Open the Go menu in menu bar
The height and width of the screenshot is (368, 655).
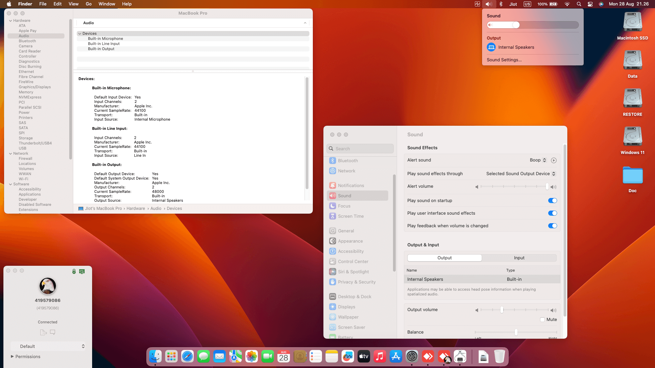[x=89, y=4]
